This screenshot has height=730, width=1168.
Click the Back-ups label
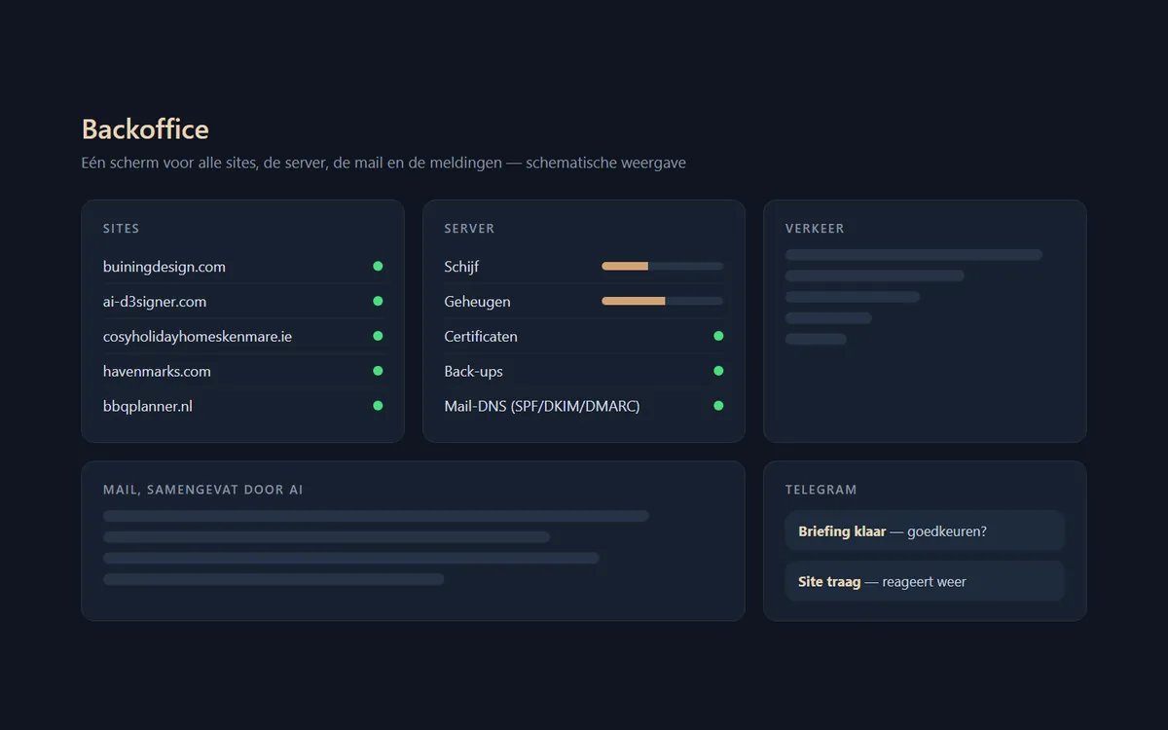pyautogui.click(x=473, y=372)
